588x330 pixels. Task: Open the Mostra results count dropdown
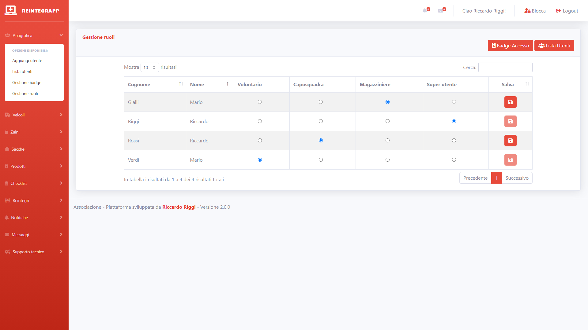pos(149,68)
